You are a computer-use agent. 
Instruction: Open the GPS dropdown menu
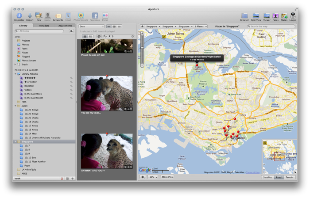click(153, 177)
